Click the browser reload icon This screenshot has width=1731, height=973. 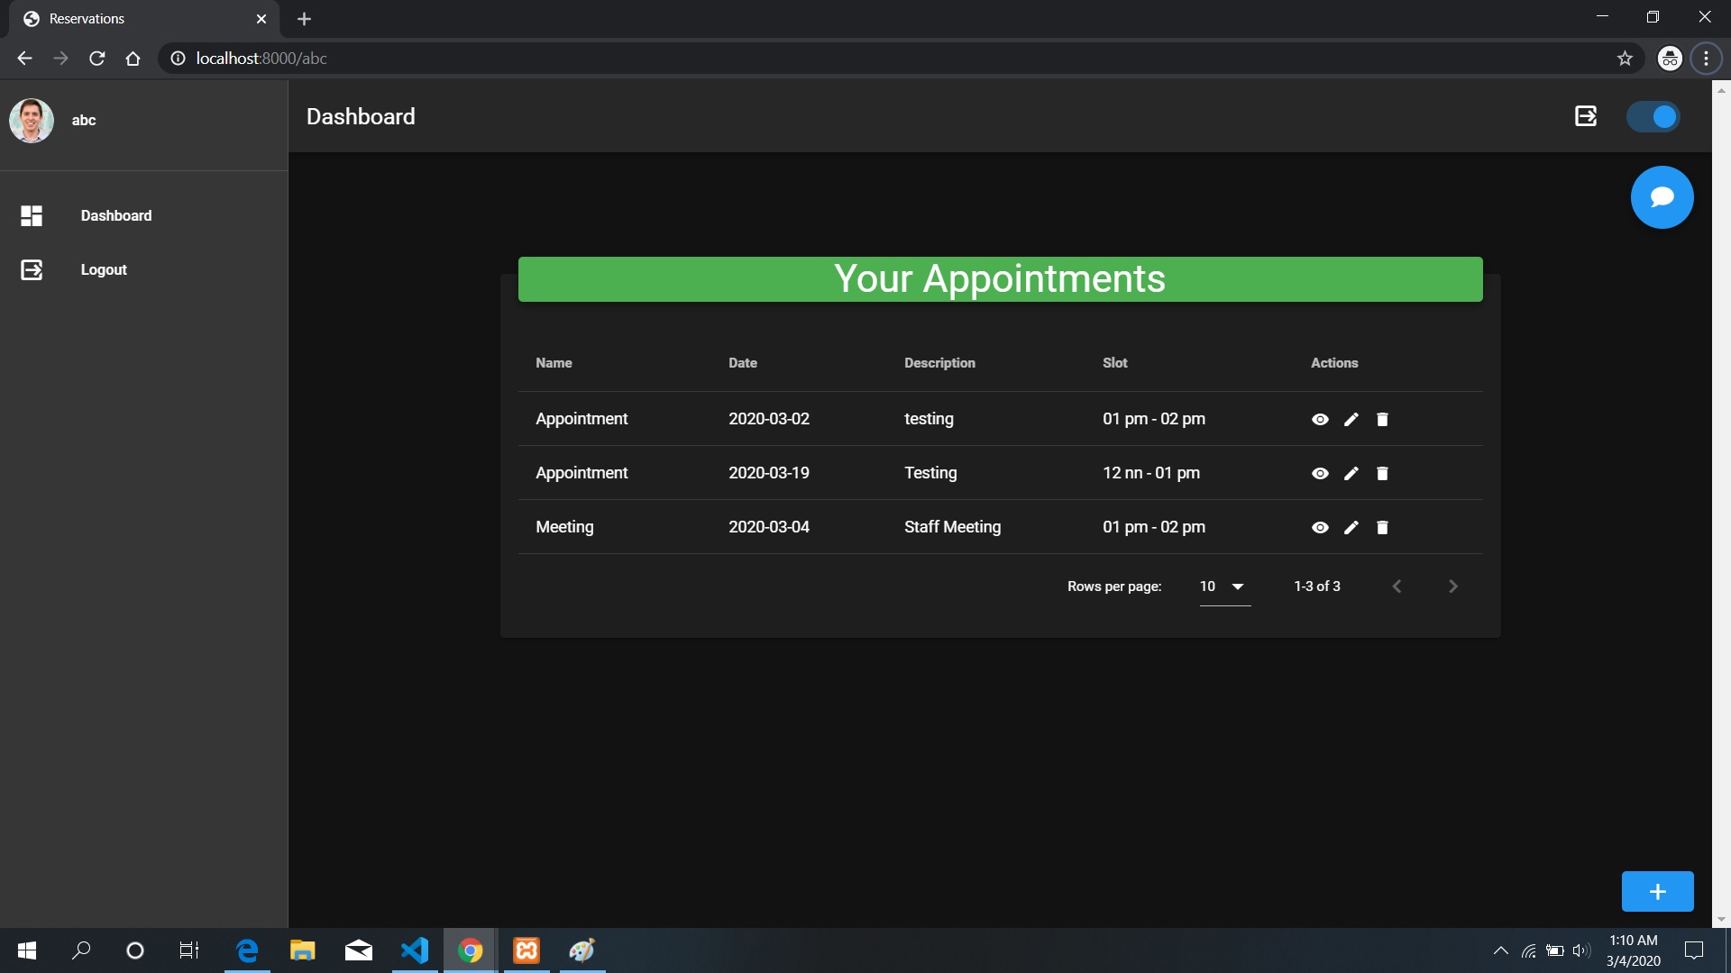[x=96, y=58]
